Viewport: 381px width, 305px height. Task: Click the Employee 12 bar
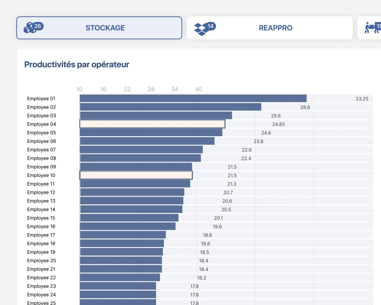[x=132, y=192]
